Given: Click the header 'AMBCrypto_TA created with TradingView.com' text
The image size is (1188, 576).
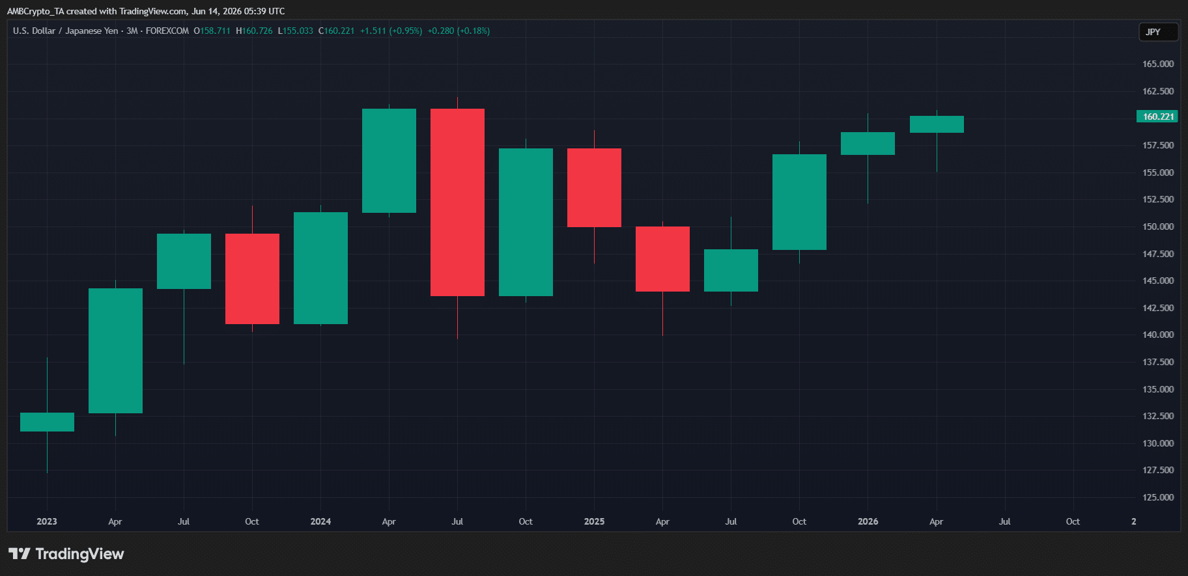Looking at the screenshot, I should pos(96,11).
